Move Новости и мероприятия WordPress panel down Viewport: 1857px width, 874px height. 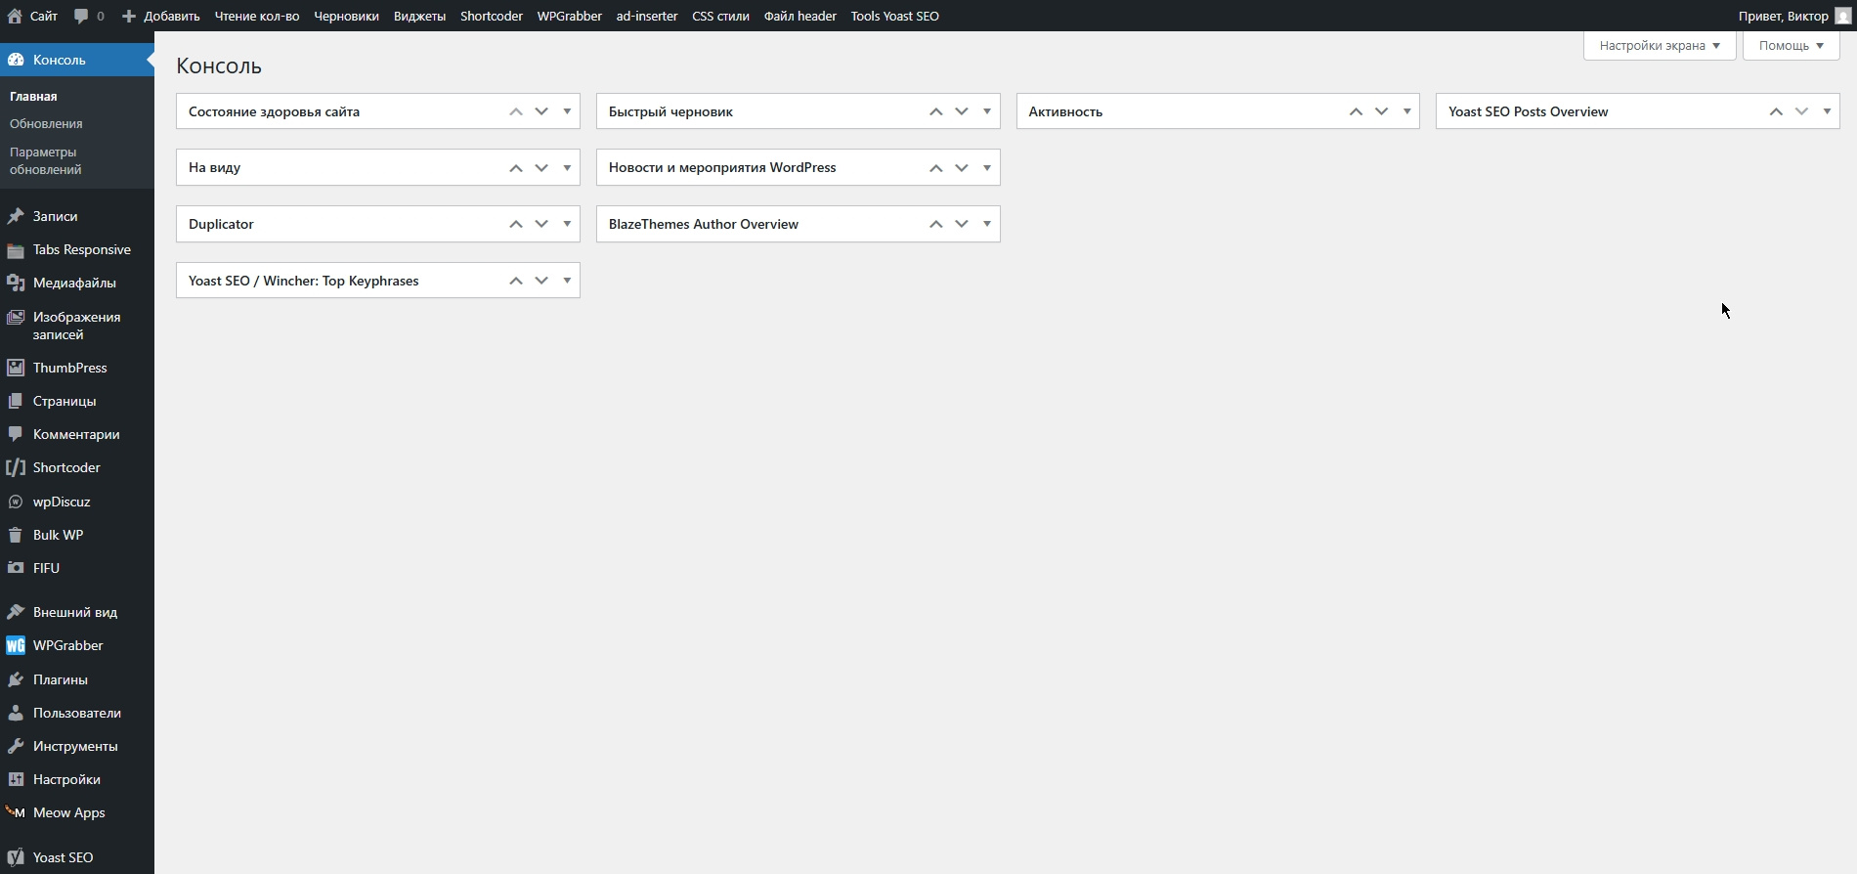tap(962, 167)
